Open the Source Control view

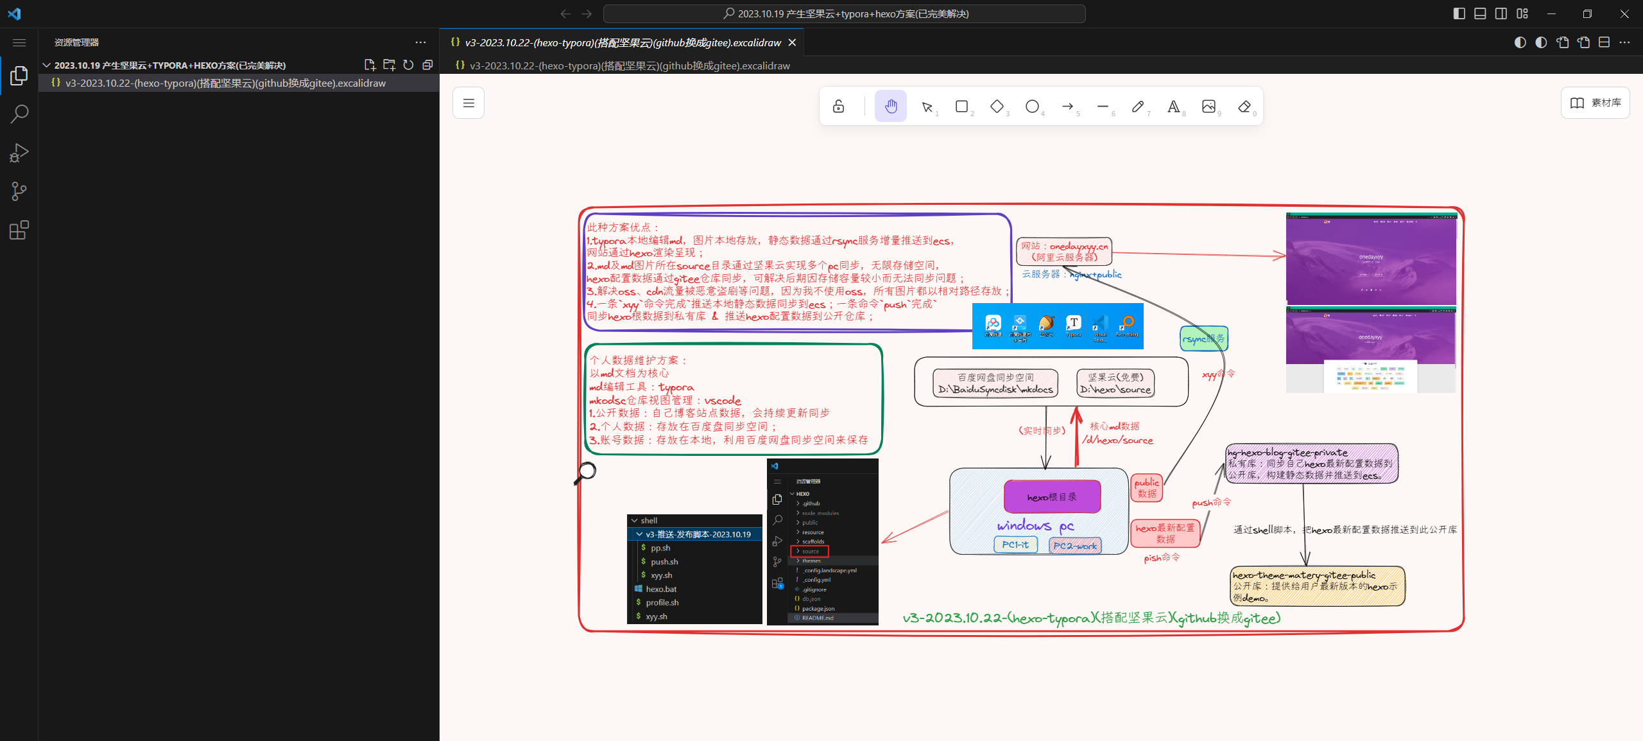[x=19, y=191]
